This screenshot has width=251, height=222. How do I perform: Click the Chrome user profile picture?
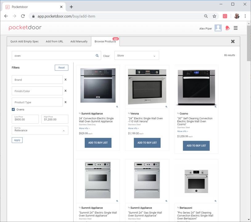point(237,16)
